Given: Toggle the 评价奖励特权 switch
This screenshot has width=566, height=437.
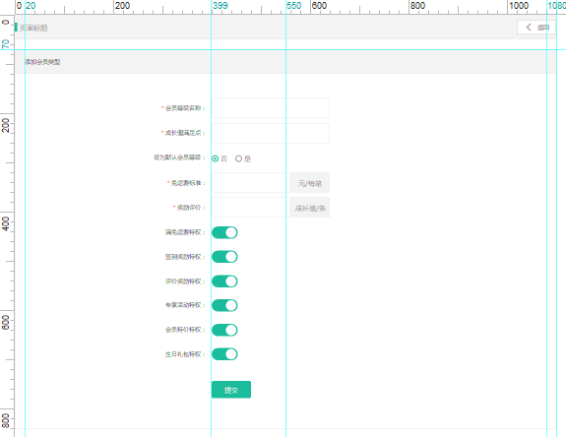Looking at the screenshot, I should (x=224, y=281).
